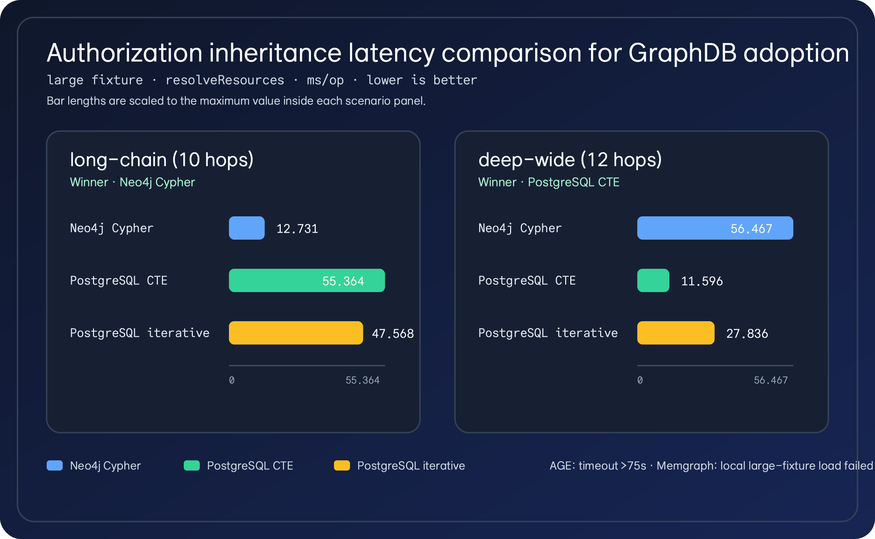
Task: Click the value 11.596 in deep-wide panel
Action: coord(702,281)
